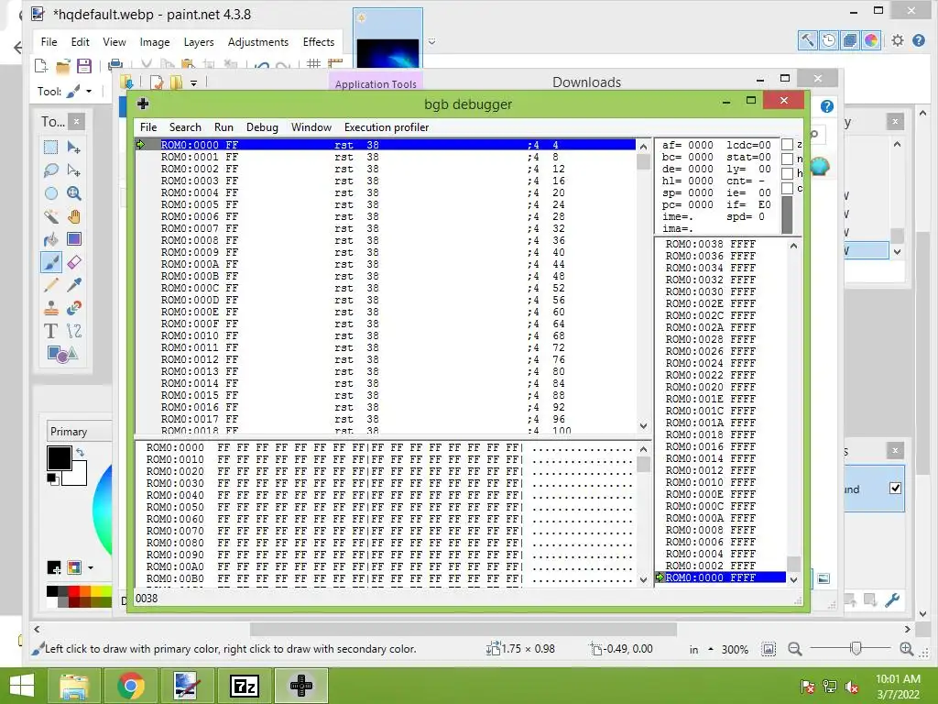The image size is (938, 704).
Task: Open the Primary color selector dropdown
Action: point(80,432)
